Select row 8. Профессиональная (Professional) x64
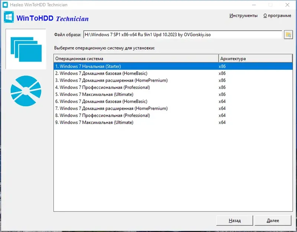This screenshot has height=232, width=297. click(x=173, y=115)
